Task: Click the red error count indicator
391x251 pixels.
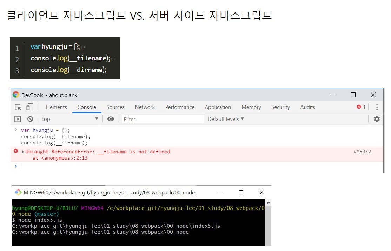Action: pyautogui.click(x=361, y=107)
